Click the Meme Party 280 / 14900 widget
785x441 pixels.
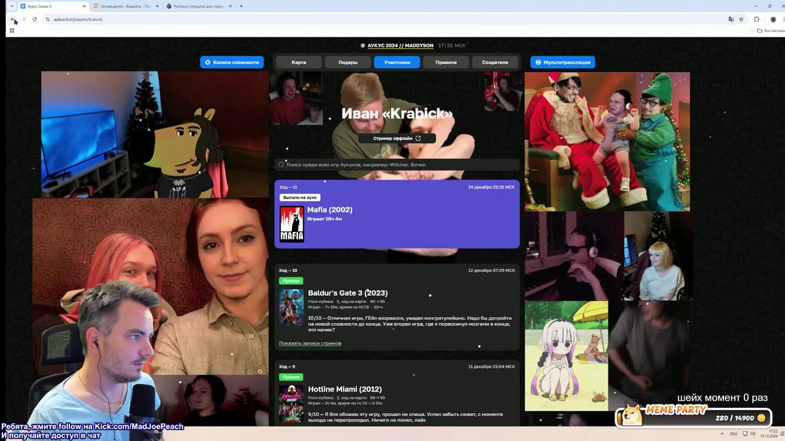pos(694,417)
